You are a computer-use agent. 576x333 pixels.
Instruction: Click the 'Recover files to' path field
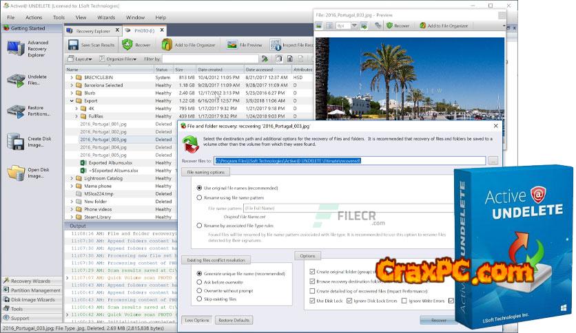pos(350,160)
